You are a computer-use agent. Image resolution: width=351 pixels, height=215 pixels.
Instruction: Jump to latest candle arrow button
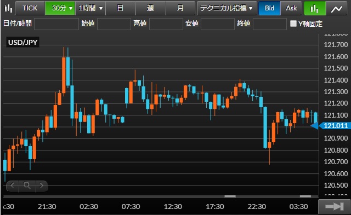click(335, 206)
